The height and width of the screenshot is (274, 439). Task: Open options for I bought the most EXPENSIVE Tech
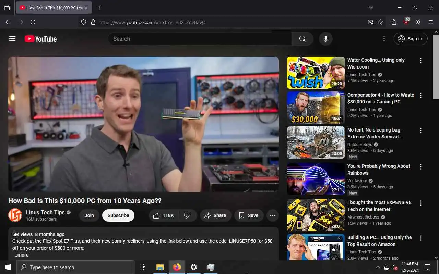(421, 203)
